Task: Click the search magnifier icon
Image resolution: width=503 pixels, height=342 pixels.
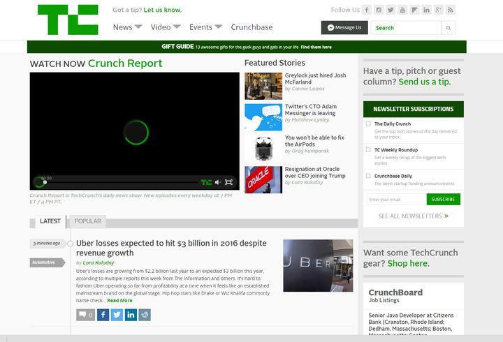Action: [449, 28]
